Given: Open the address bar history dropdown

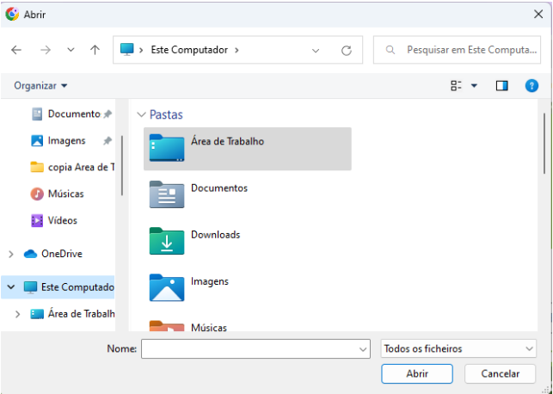Looking at the screenshot, I should point(316,50).
